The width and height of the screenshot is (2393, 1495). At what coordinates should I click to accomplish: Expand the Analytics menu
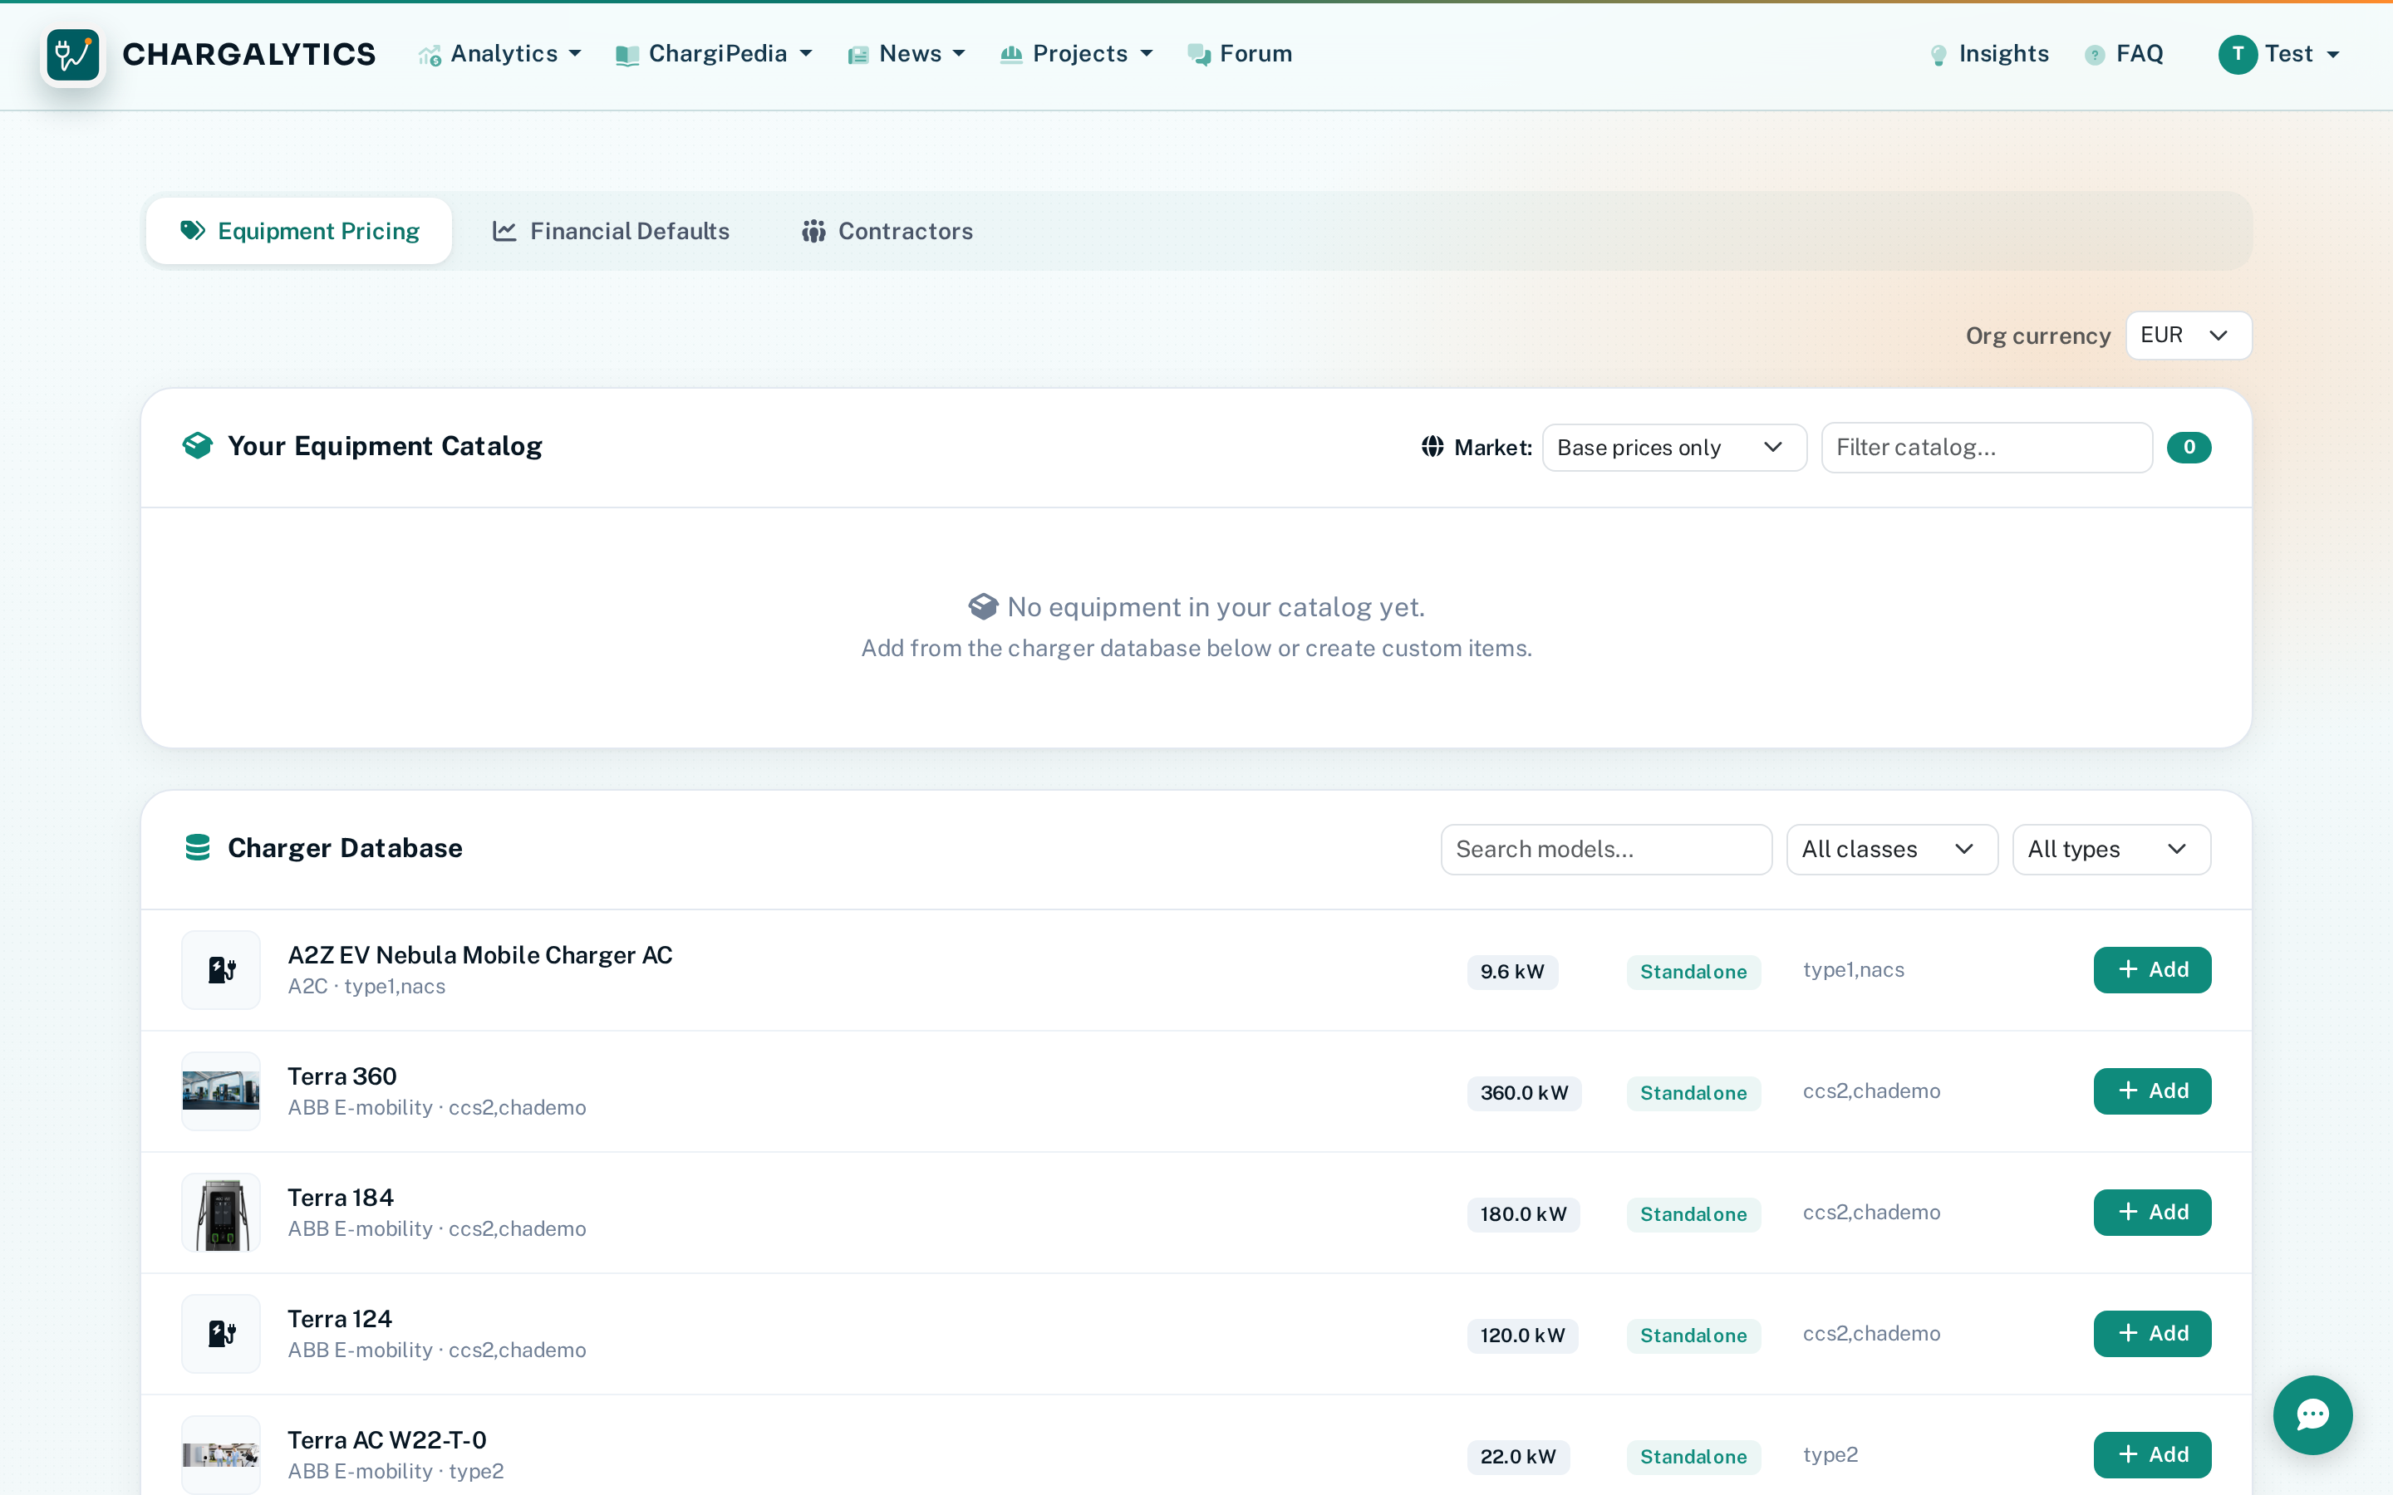(500, 54)
